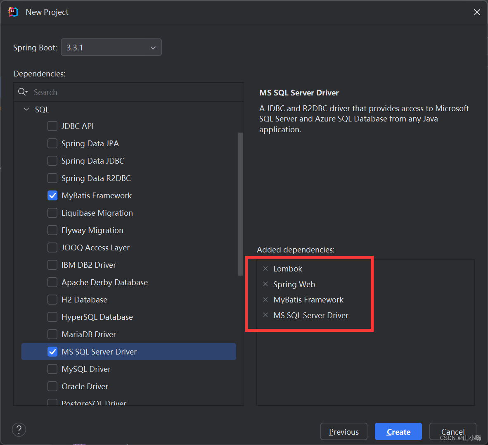488x445 pixels.
Task: Enable the Spring Data JPA checkbox
Action: [x=52, y=143]
